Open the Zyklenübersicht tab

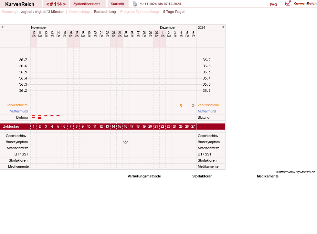click(x=87, y=4)
